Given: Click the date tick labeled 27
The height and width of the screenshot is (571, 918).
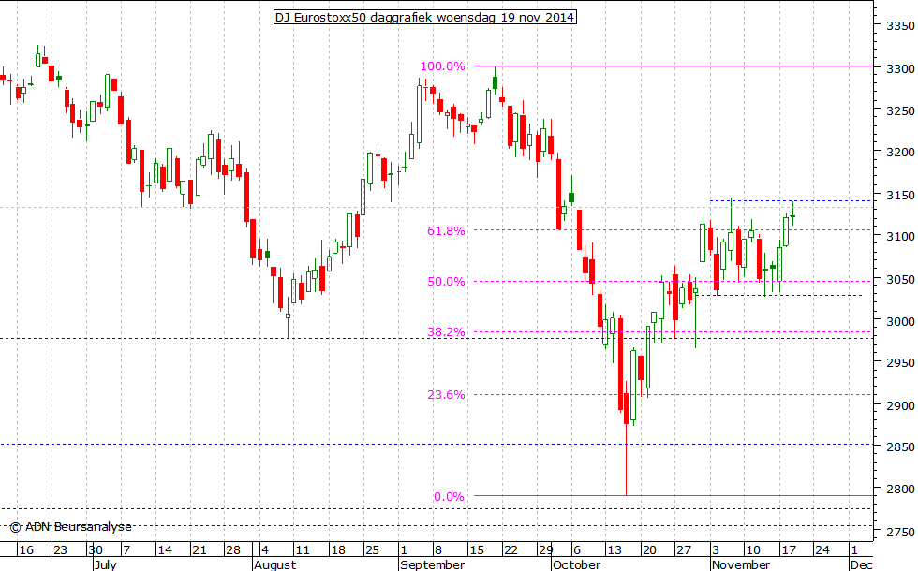Looking at the screenshot, I should (683, 550).
